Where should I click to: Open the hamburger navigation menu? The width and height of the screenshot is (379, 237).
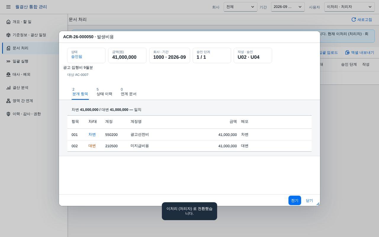tap(8, 7)
